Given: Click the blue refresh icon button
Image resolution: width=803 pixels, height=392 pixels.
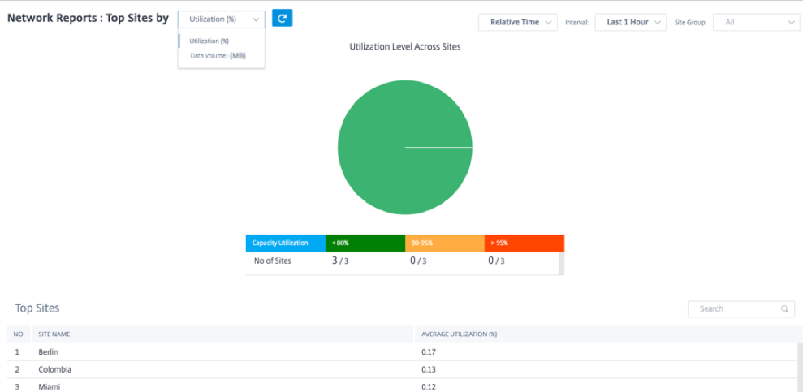Looking at the screenshot, I should tap(283, 19).
